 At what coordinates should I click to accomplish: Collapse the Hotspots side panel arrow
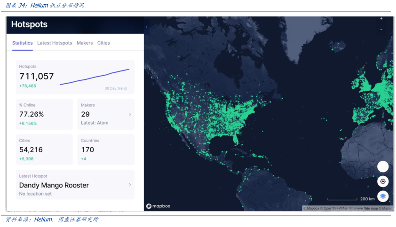[x=147, y=27]
